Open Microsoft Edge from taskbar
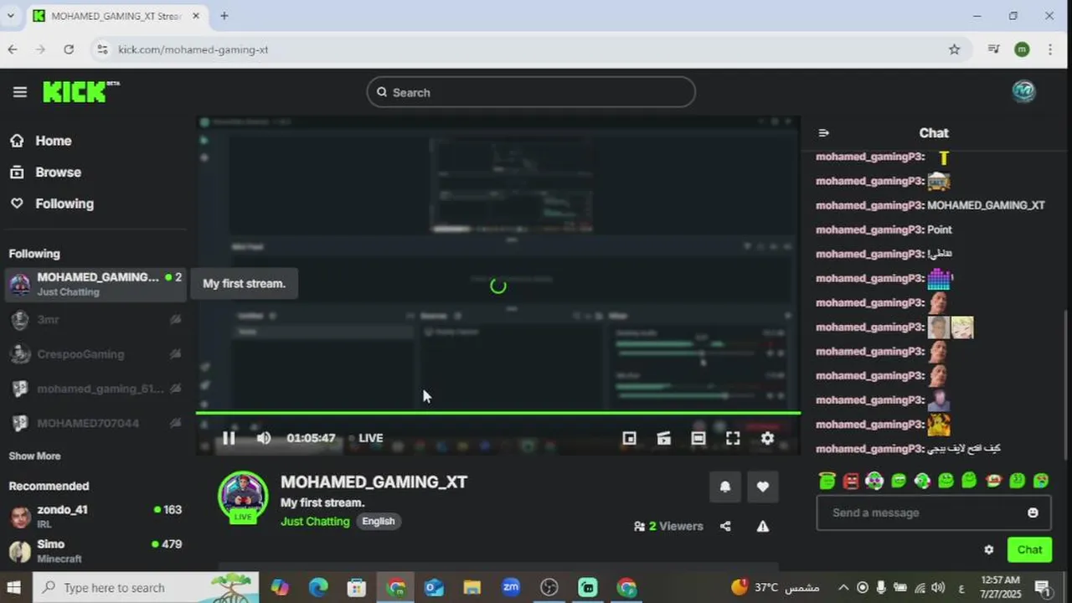The width and height of the screenshot is (1072, 603). [x=318, y=588]
